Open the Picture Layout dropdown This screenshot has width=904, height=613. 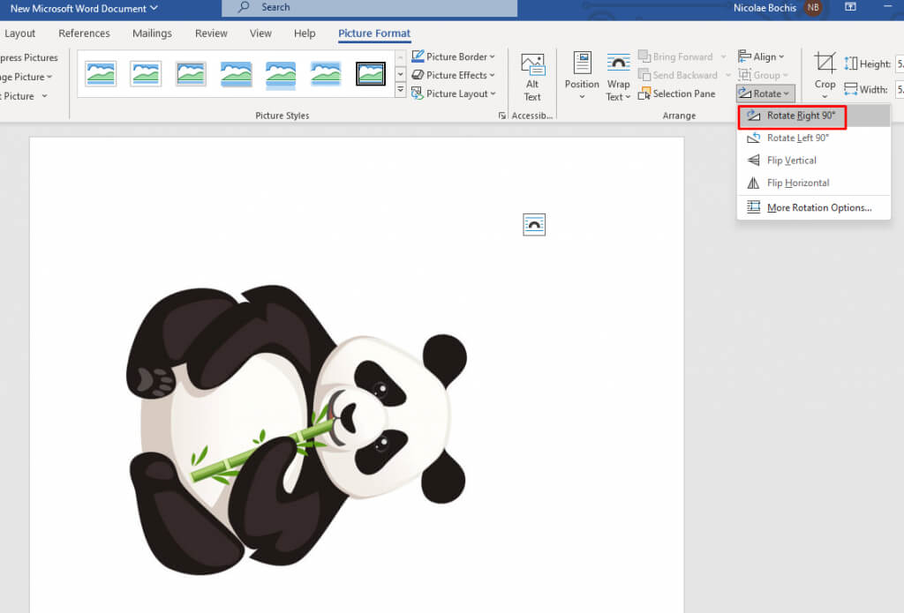(455, 93)
